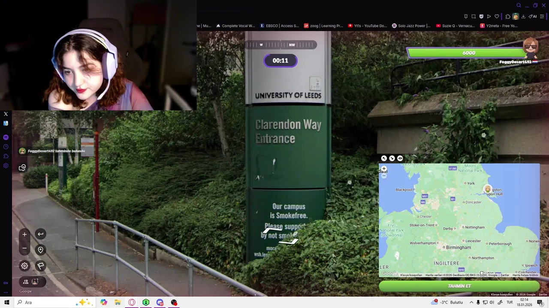Pin the guess map size
Viewport: 549px width, 308px height.
[x=400, y=158]
